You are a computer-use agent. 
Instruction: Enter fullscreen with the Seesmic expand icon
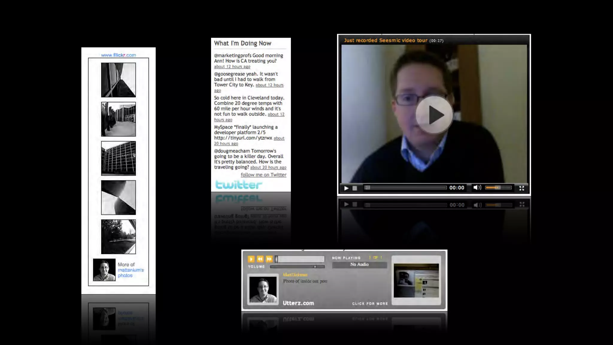(522, 188)
